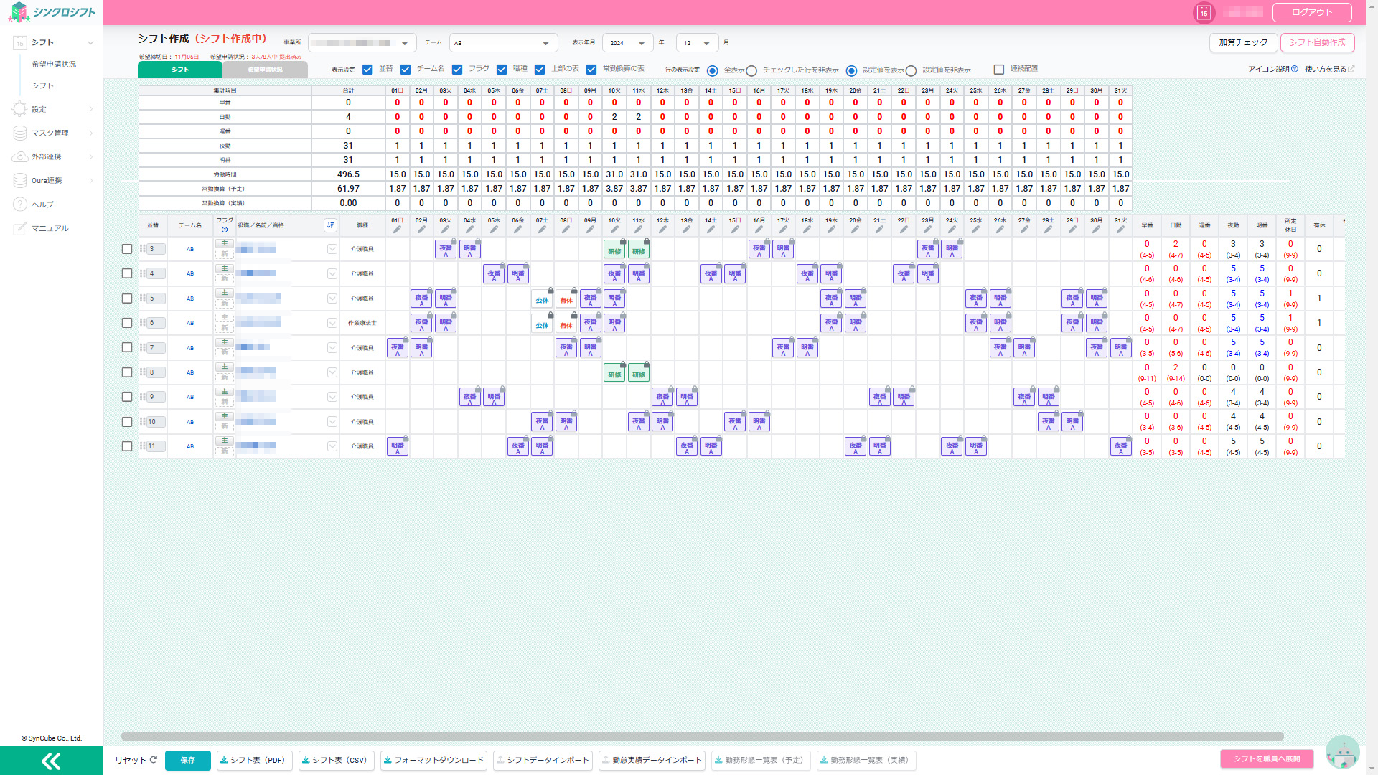
Task: Open row 3 staff dropdown arrow
Action: pos(332,249)
